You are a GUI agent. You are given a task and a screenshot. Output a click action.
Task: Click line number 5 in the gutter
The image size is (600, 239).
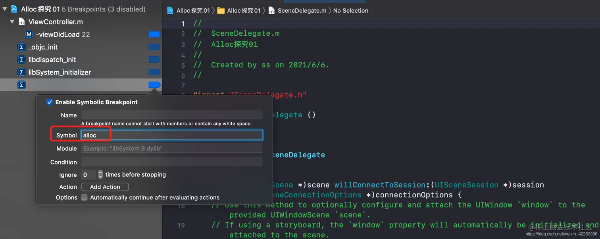tap(183, 65)
